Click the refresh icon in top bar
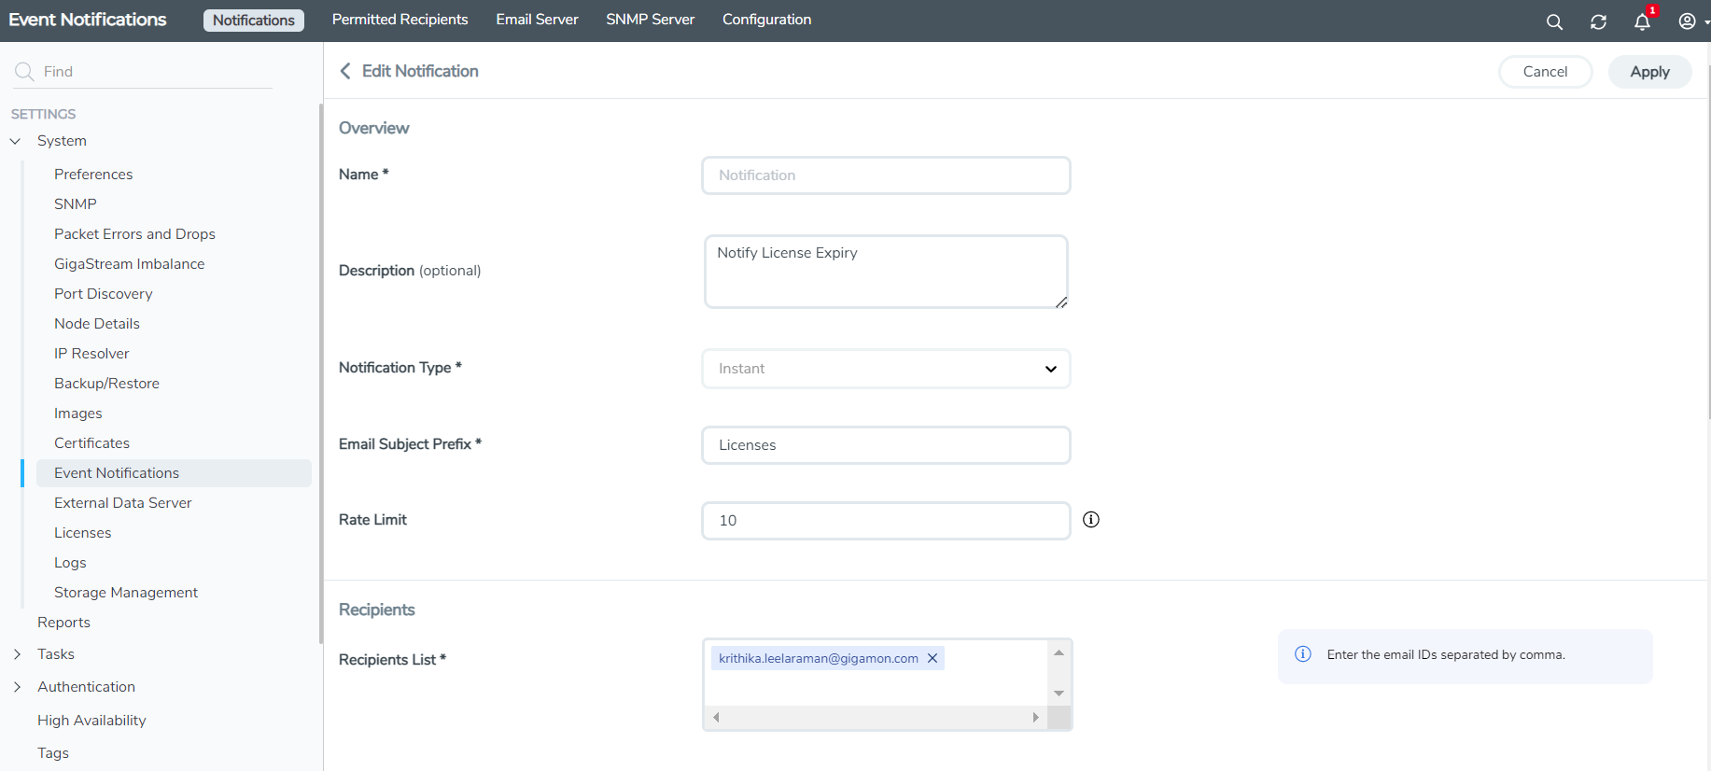The height and width of the screenshot is (771, 1711). (x=1598, y=21)
